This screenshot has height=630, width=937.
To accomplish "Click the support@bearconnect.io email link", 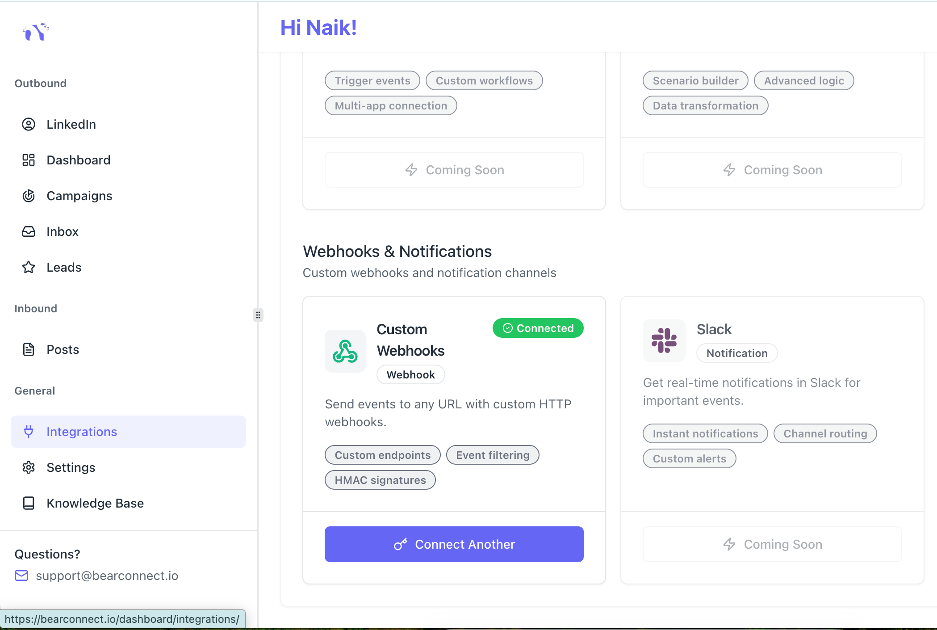I will (107, 575).
